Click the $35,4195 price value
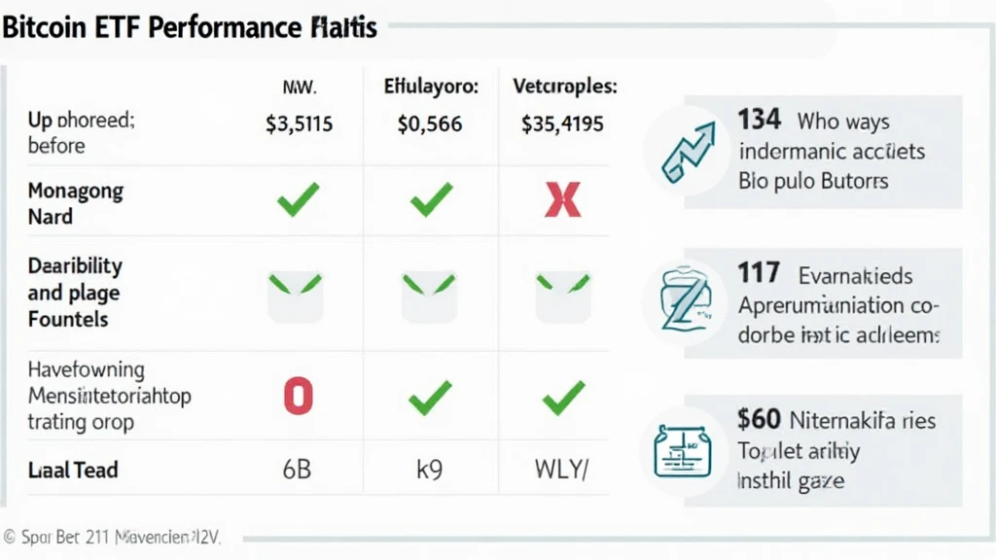Image resolution: width=996 pixels, height=560 pixels. (x=562, y=124)
